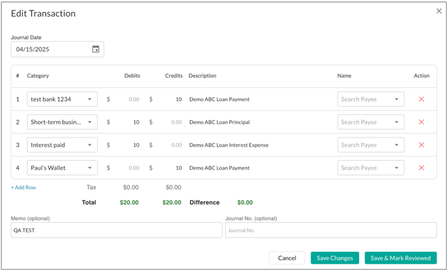Delete row 1 test bank 1234
The width and height of the screenshot is (448, 271).
(421, 99)
